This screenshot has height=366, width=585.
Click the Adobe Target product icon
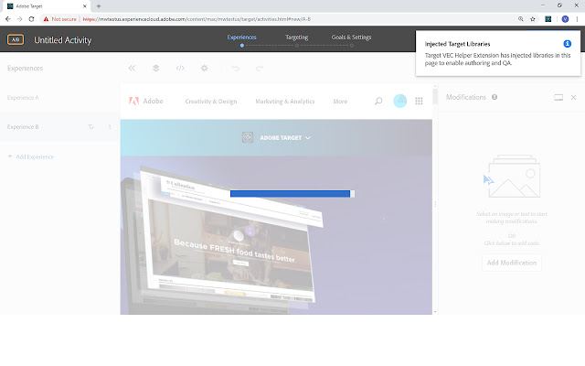coord(248,137)
